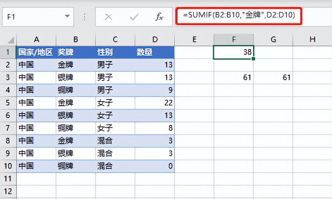Click cell B6 银牌
The height and width of the screenshot is (199, 332).
[x=76, y=116]
